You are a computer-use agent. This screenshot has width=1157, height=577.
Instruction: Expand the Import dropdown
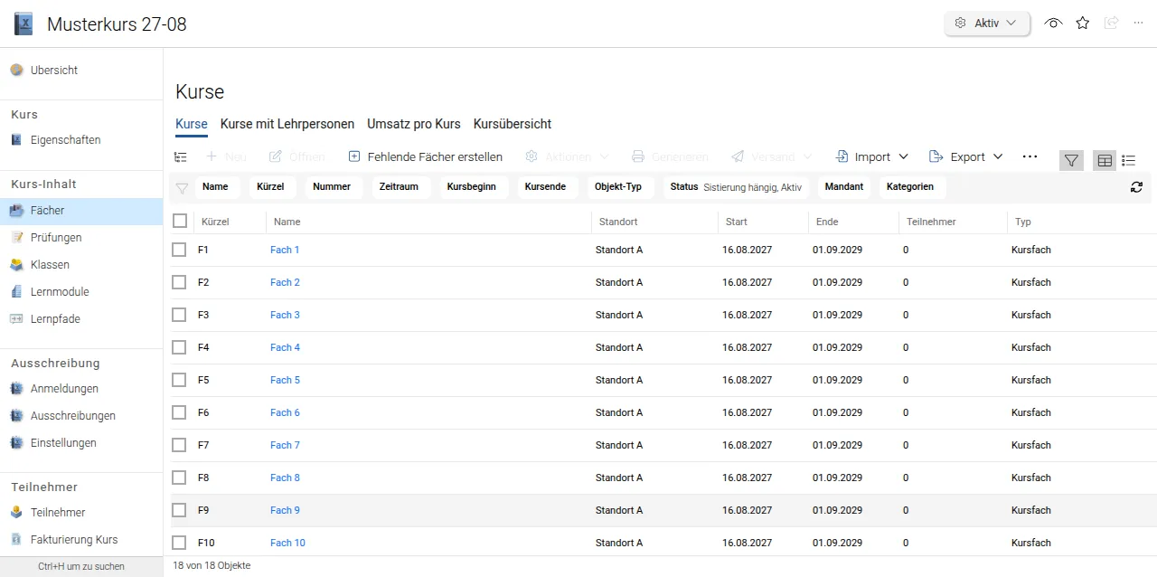[872, 156]
